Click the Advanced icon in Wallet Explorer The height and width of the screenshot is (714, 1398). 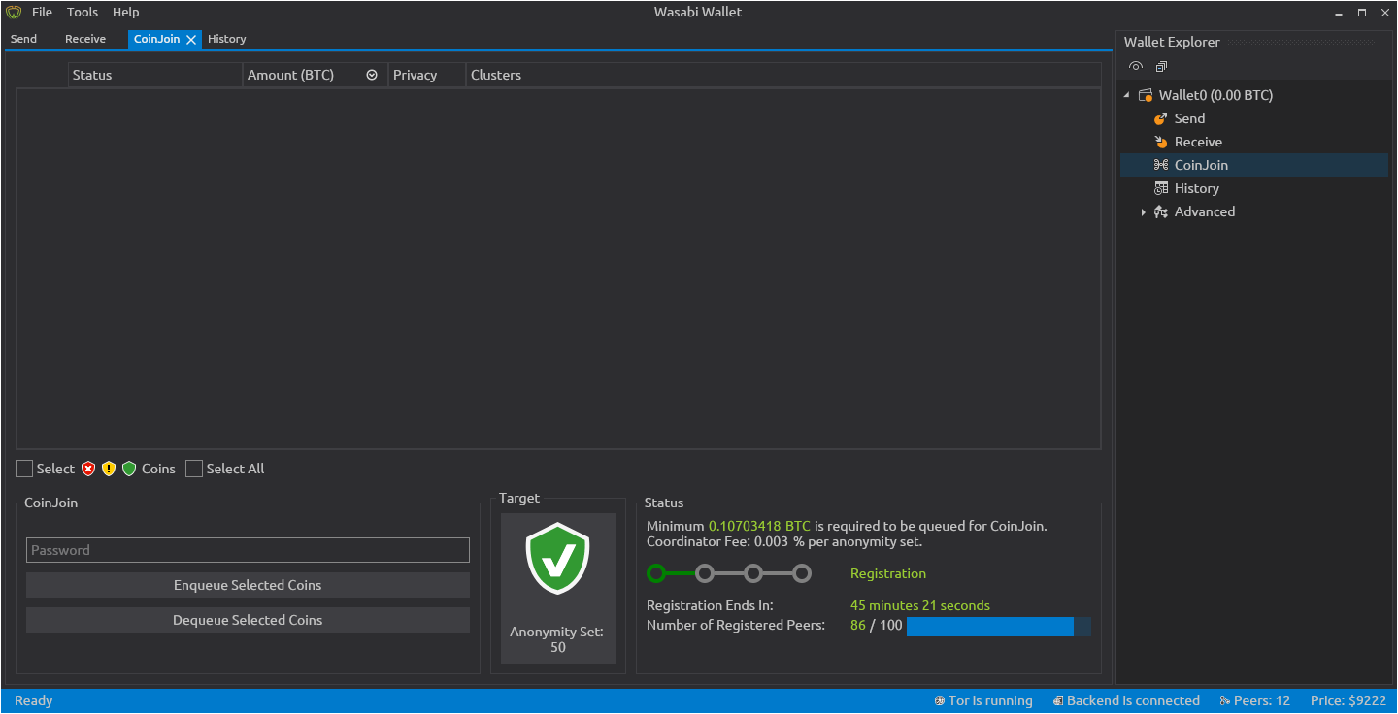(x=1160, y=211)
